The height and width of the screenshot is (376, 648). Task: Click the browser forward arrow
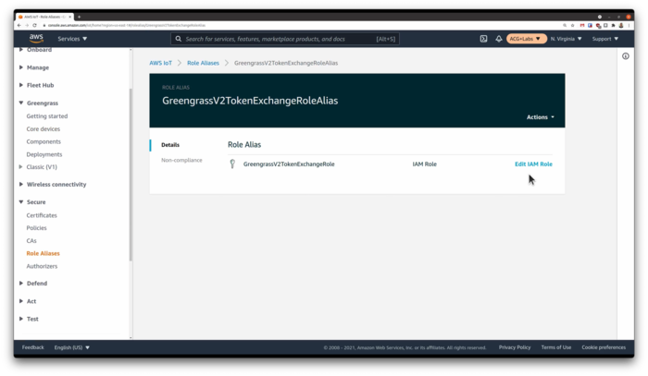[x=27, y=25]
